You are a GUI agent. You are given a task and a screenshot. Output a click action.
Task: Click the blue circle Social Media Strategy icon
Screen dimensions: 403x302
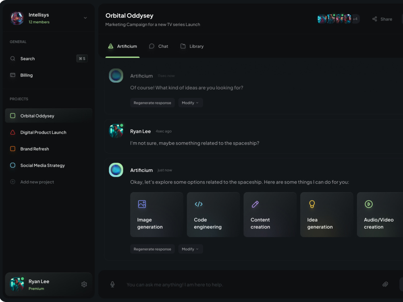[12, 165]
